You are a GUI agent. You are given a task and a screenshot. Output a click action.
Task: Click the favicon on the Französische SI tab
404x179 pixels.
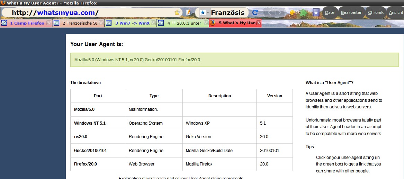[x=56, y=23]
